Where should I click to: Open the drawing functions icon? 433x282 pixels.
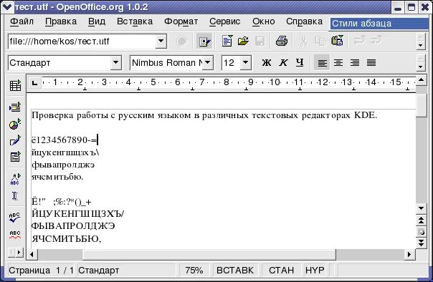(x=15, y=140)
